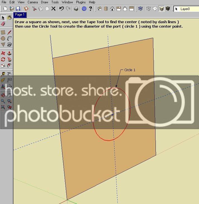Image resolution: width=199 pixels, height=204 pixels.
Task: Choose the Select arrow tool
Action: pyautogui.click(x=3, y=18)
